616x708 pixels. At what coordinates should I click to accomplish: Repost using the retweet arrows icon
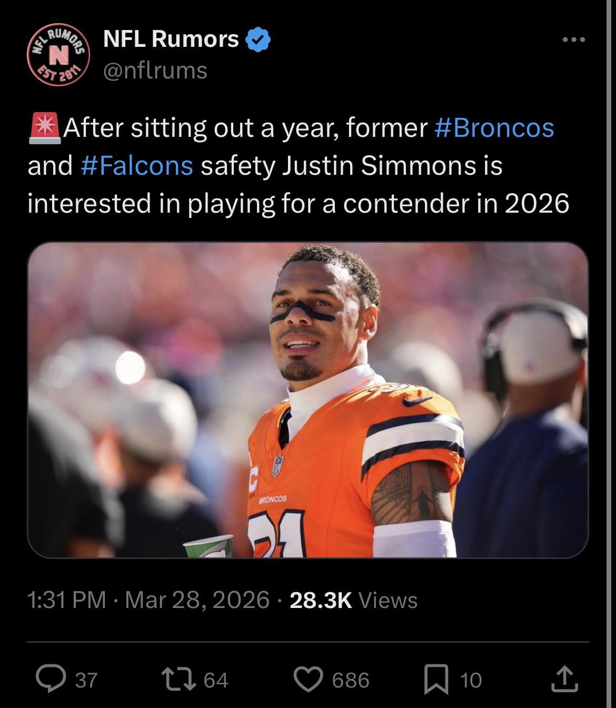179,679
